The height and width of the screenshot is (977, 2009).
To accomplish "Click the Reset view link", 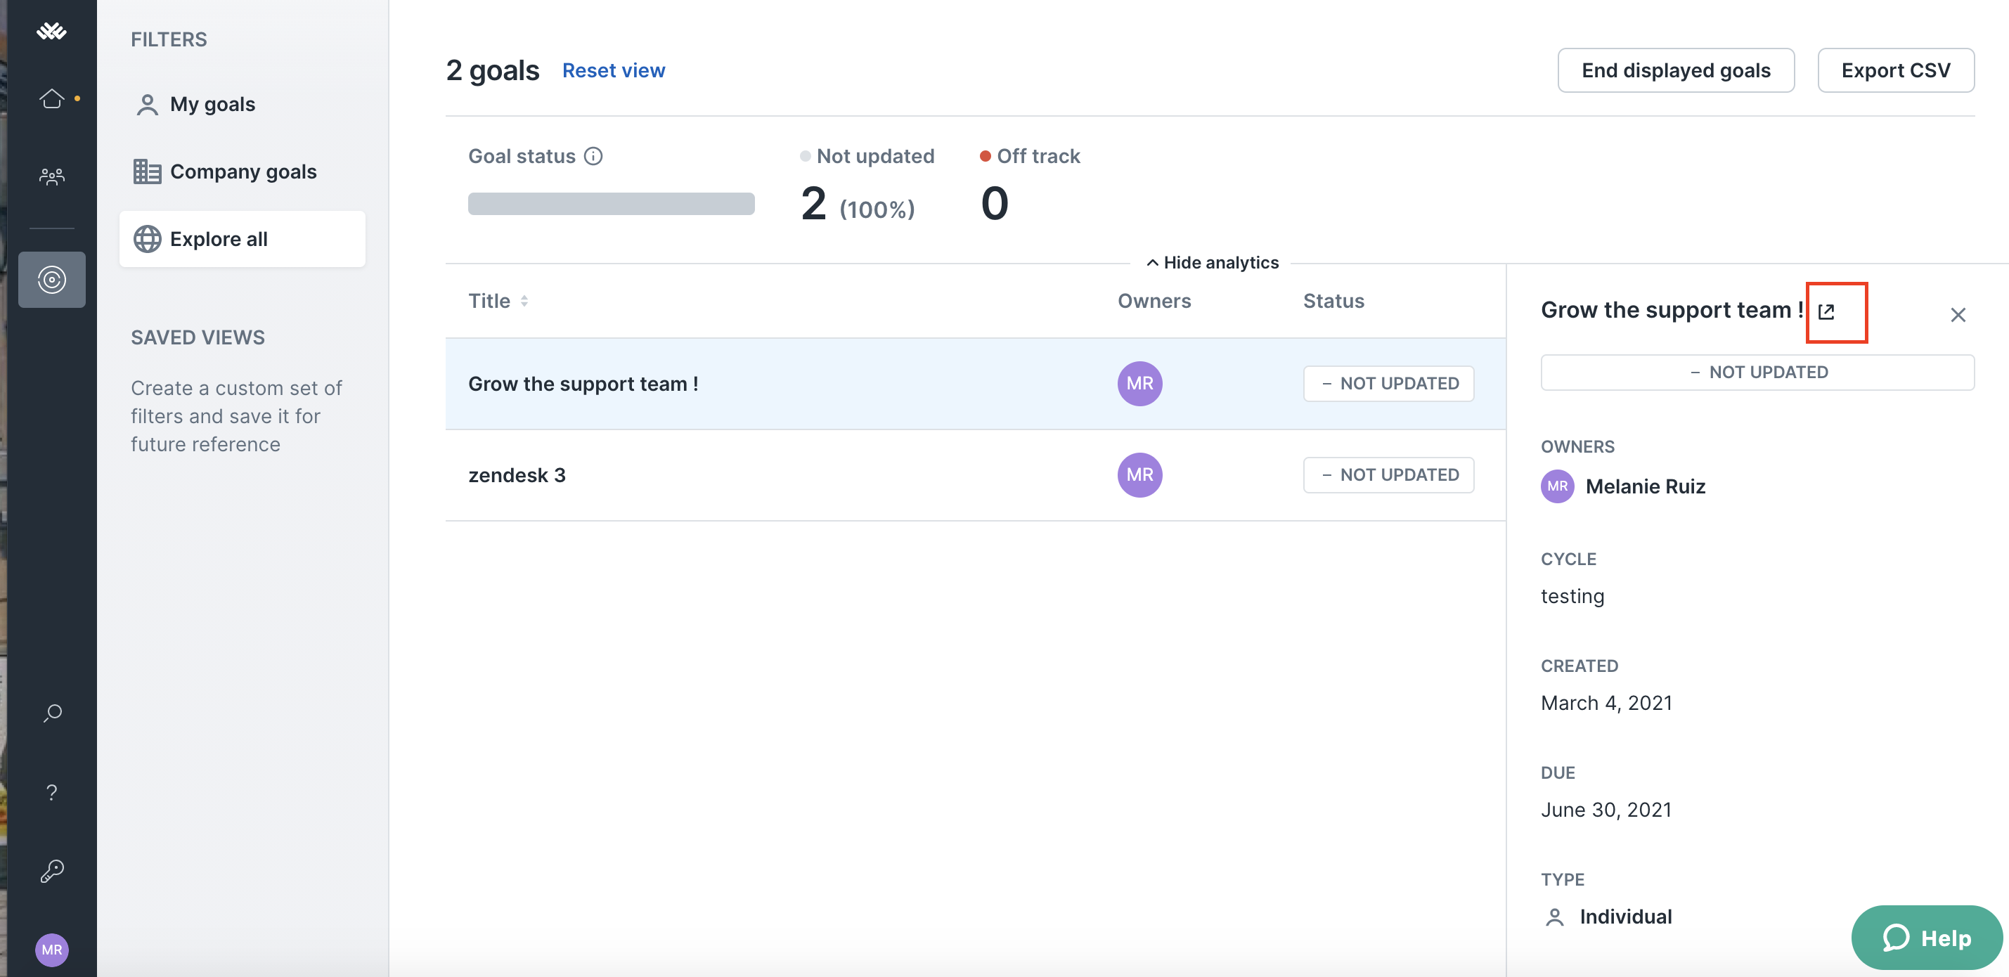I will [x=613, y=70].
